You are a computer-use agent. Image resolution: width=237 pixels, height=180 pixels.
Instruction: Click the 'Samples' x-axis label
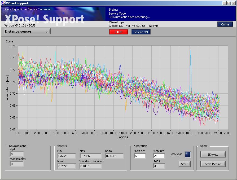[123, 137]
